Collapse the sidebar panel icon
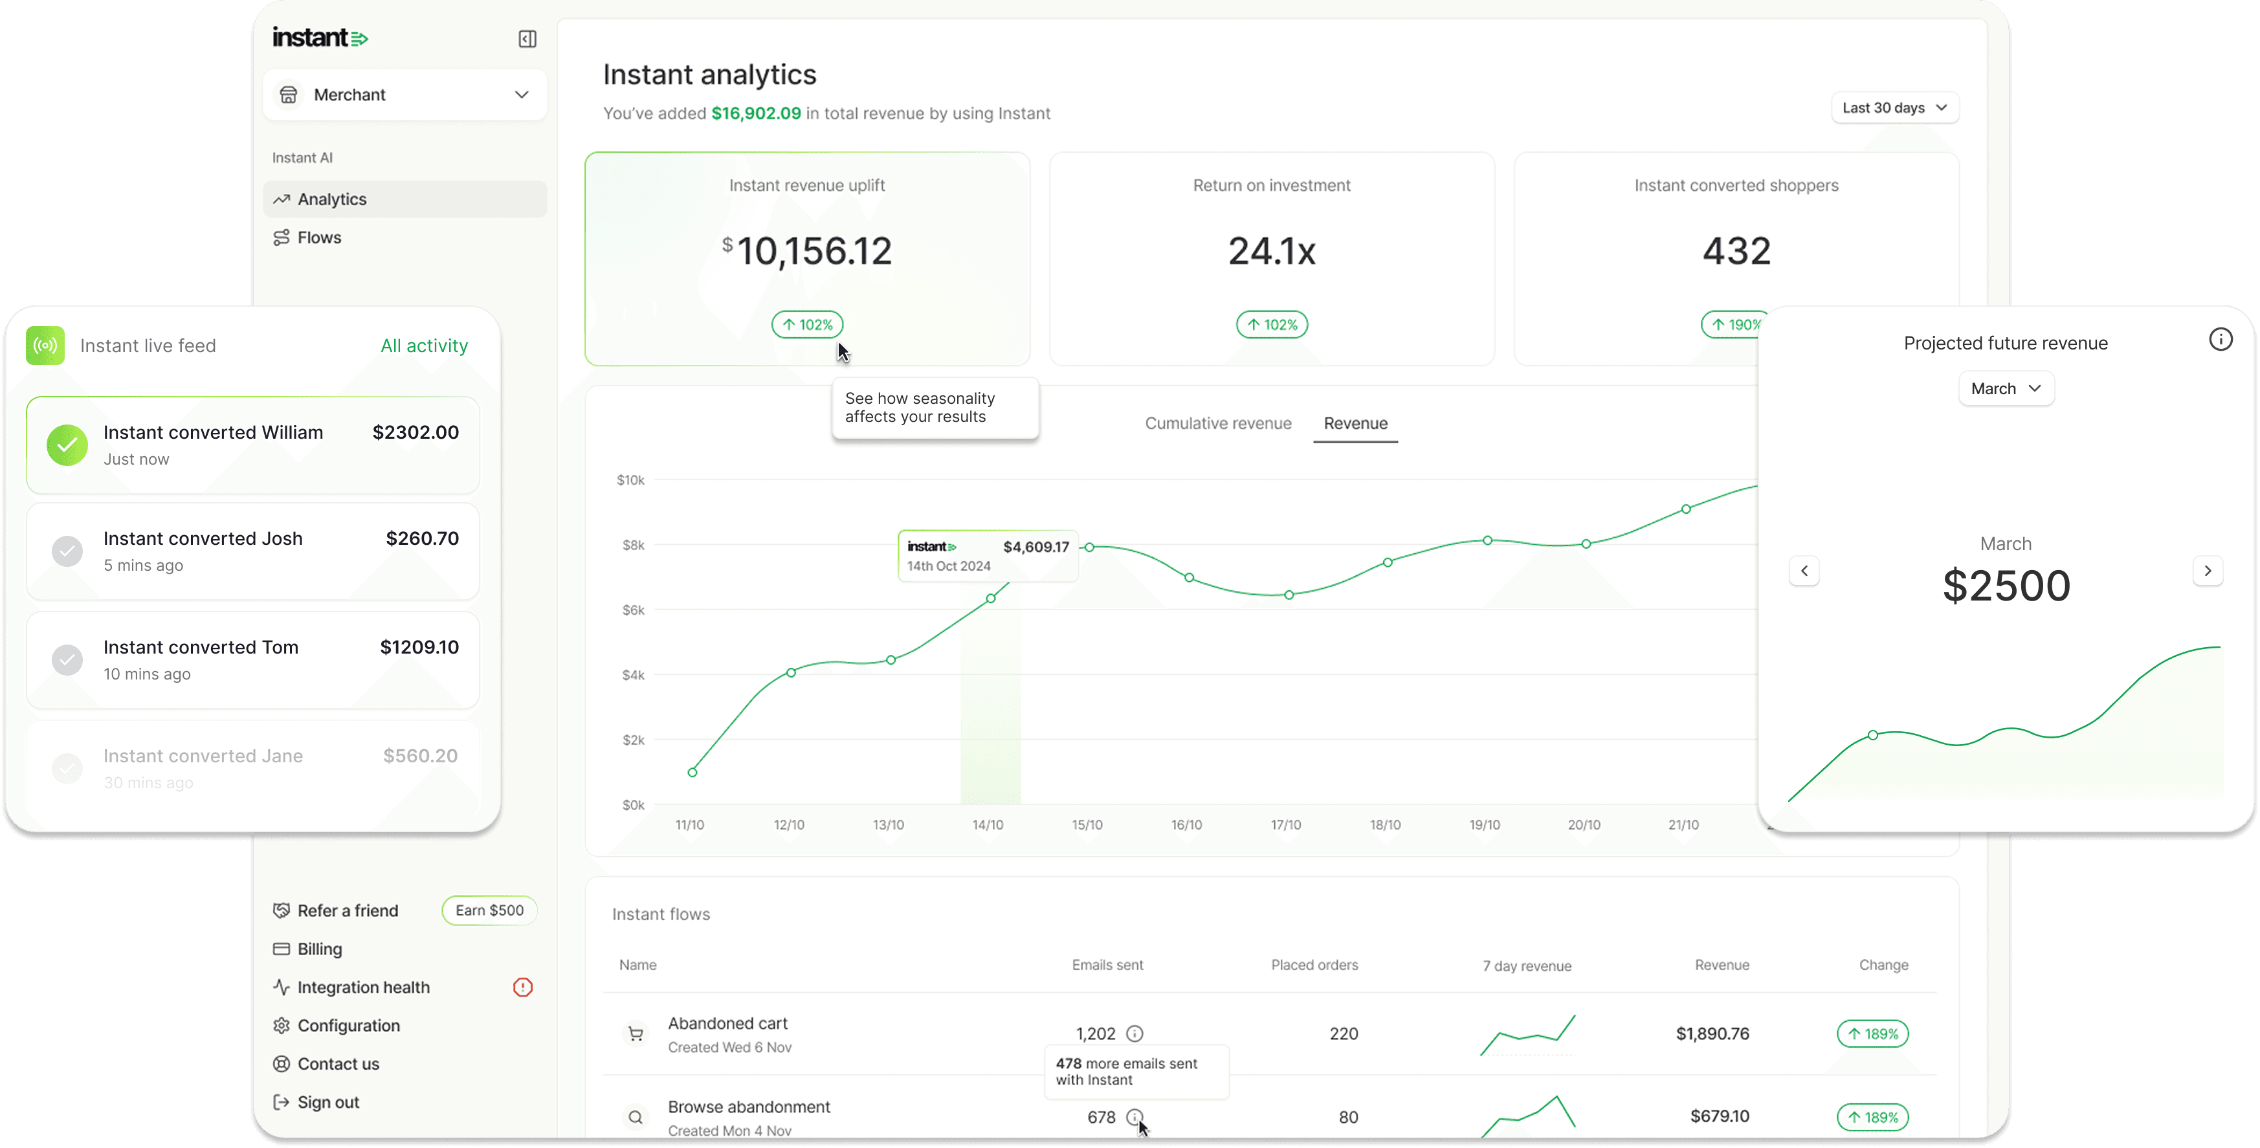This screenshot has width=2260, height=1148. 527,39
